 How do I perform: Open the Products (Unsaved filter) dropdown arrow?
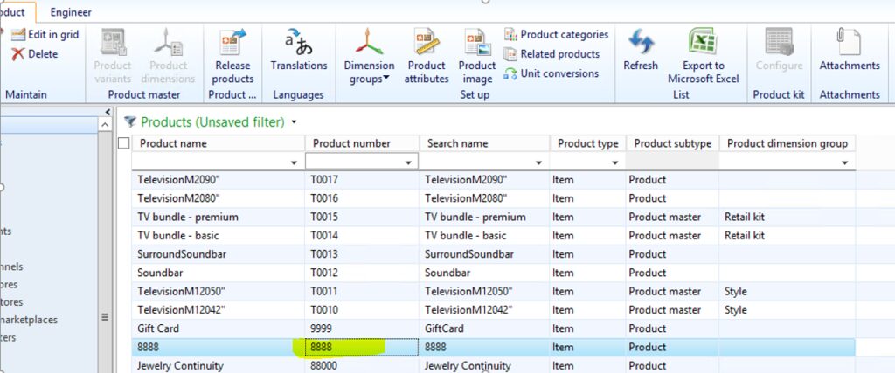294,122
